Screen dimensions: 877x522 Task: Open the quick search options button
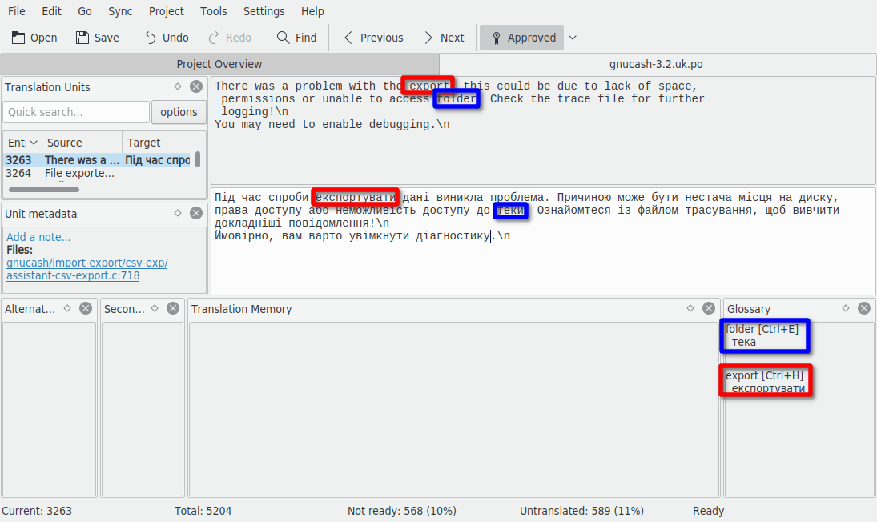pos(179,112)
